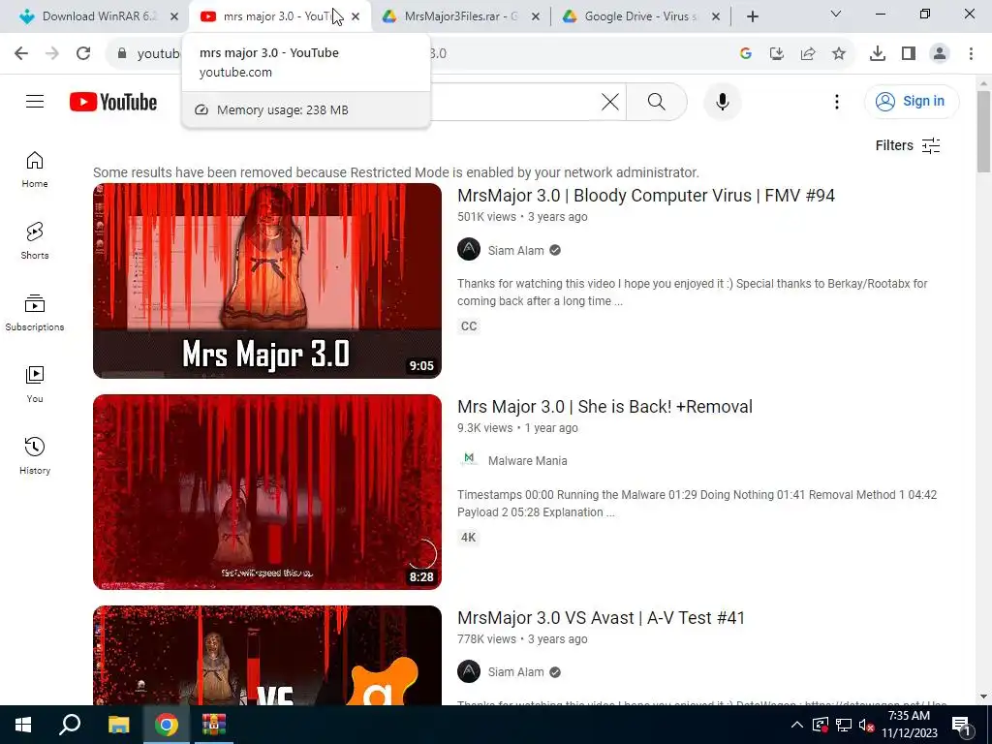992x744 pixels.
Task: Click the muted volume tray icon
Action: 866,725
